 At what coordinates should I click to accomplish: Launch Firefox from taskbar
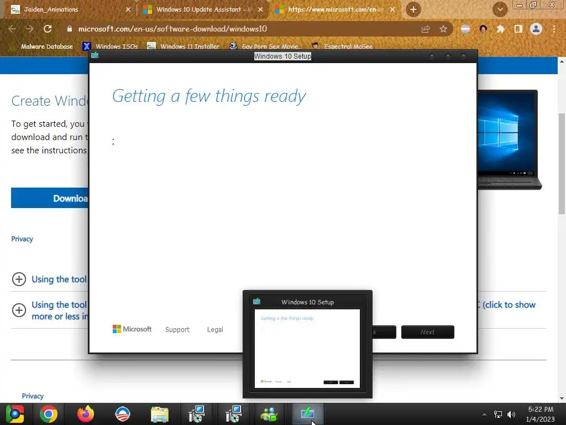[86, 414]
